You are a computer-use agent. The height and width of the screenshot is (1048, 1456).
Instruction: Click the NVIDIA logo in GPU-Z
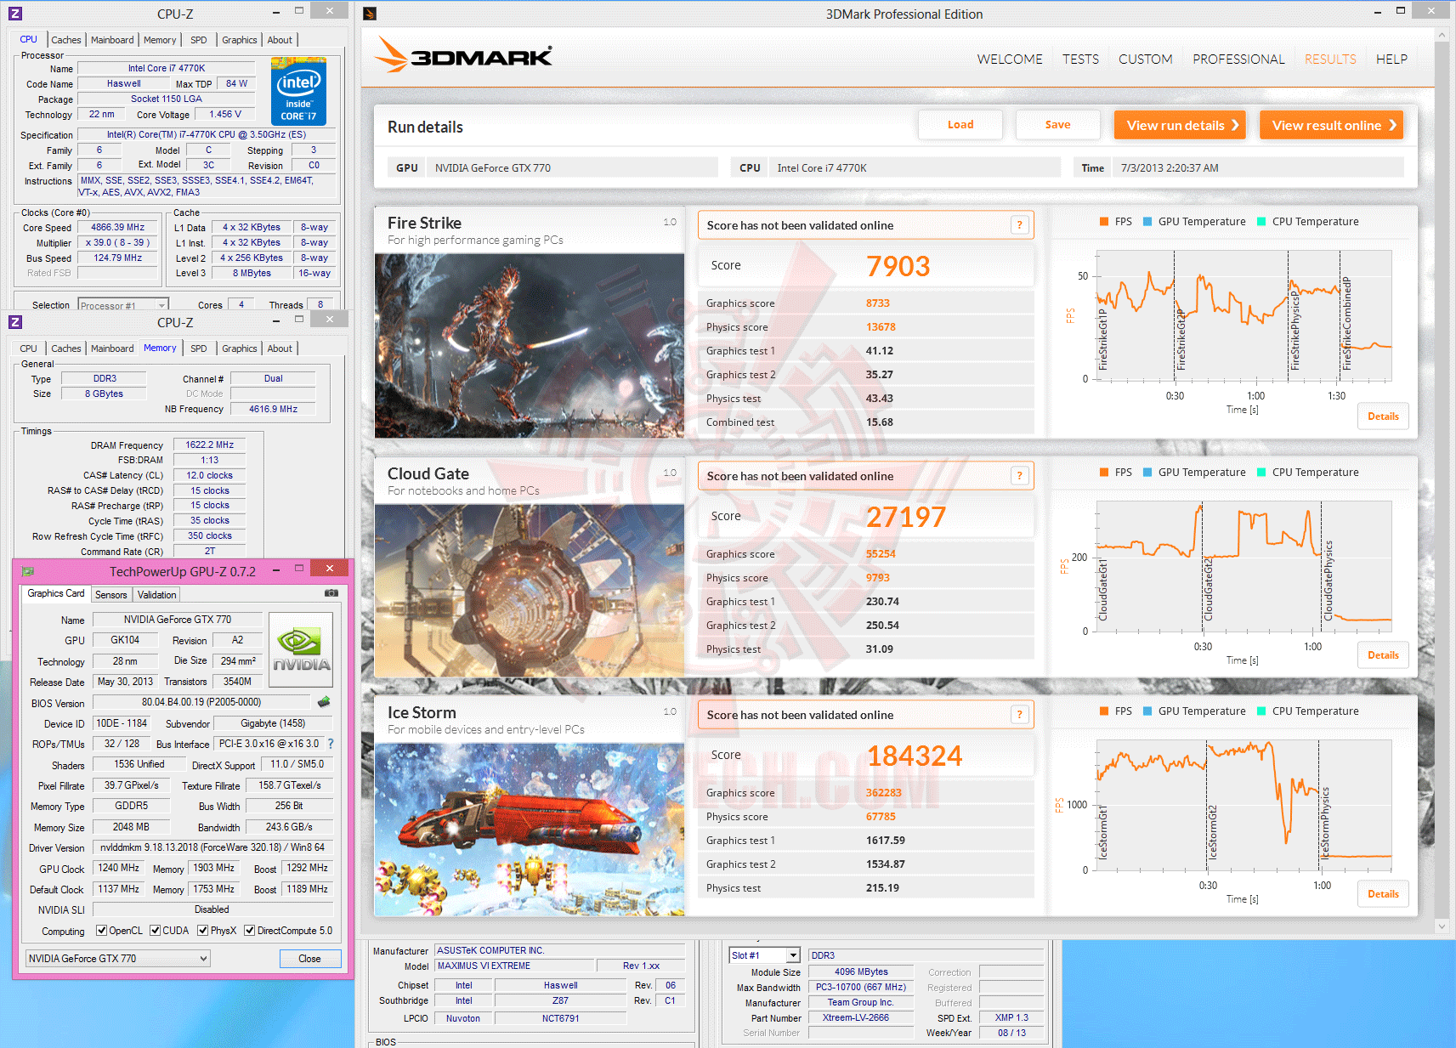point(301,650)
